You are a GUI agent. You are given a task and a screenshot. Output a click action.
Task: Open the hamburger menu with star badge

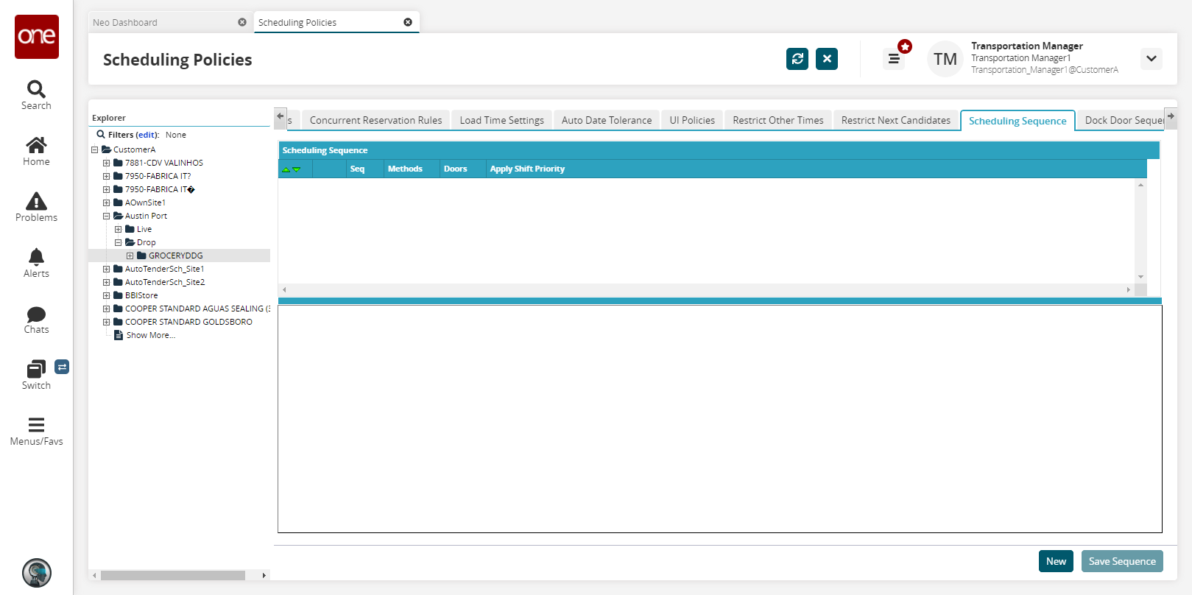tap(894, 59)
